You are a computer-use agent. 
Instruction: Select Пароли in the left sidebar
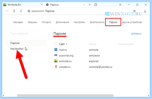tap(26, 43)
